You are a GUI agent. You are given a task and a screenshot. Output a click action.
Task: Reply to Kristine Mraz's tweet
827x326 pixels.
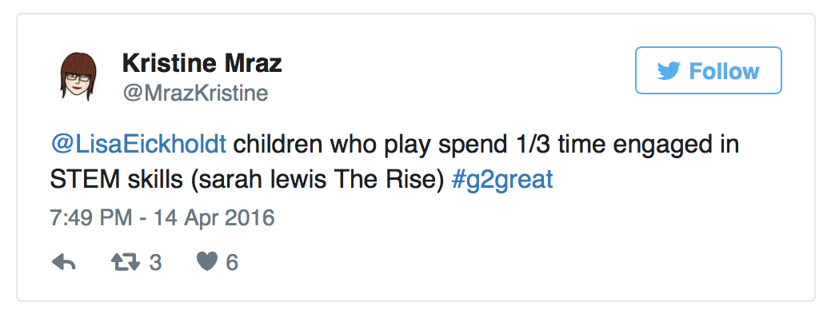tap(64, 262)
